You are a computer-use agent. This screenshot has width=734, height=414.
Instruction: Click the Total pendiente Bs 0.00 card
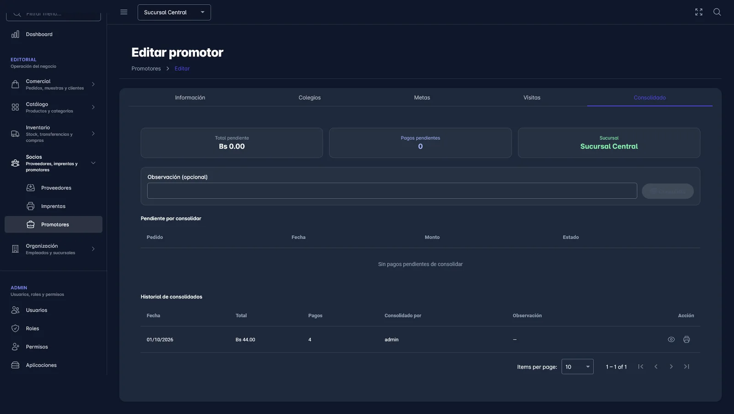point(232,143)
